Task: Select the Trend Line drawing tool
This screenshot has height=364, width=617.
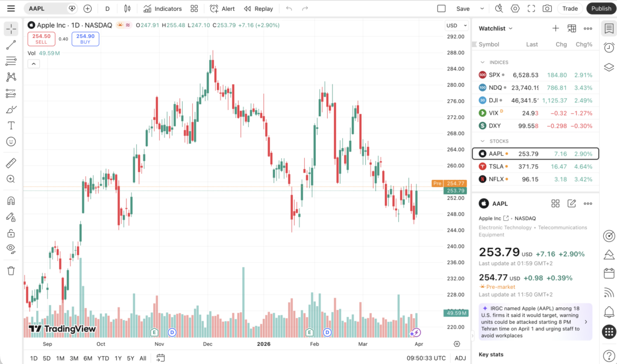Action: (x=11, y=45)
